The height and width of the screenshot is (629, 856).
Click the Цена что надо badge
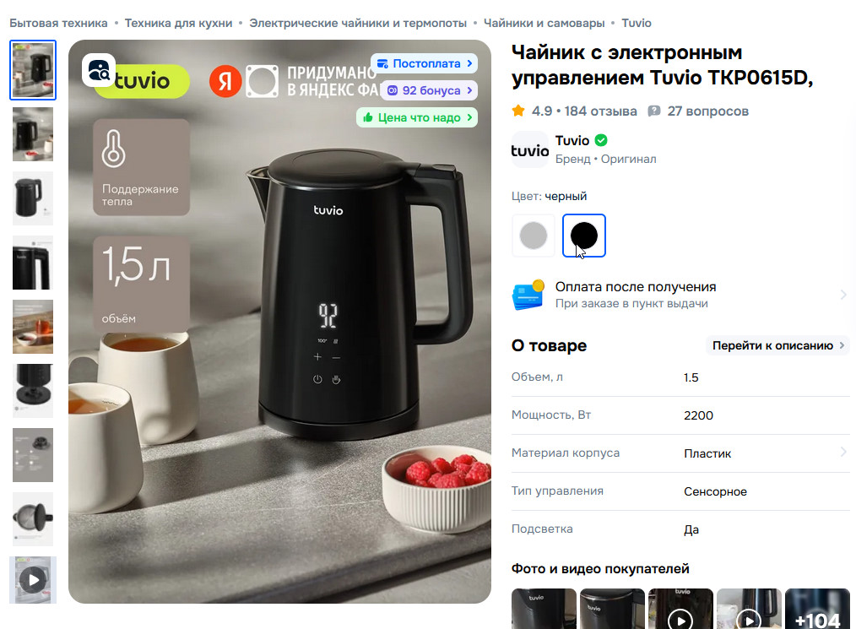tap(417, 117)
